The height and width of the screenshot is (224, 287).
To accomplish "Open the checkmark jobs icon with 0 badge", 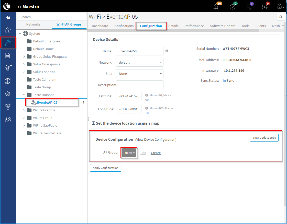I will coord(232,7).
